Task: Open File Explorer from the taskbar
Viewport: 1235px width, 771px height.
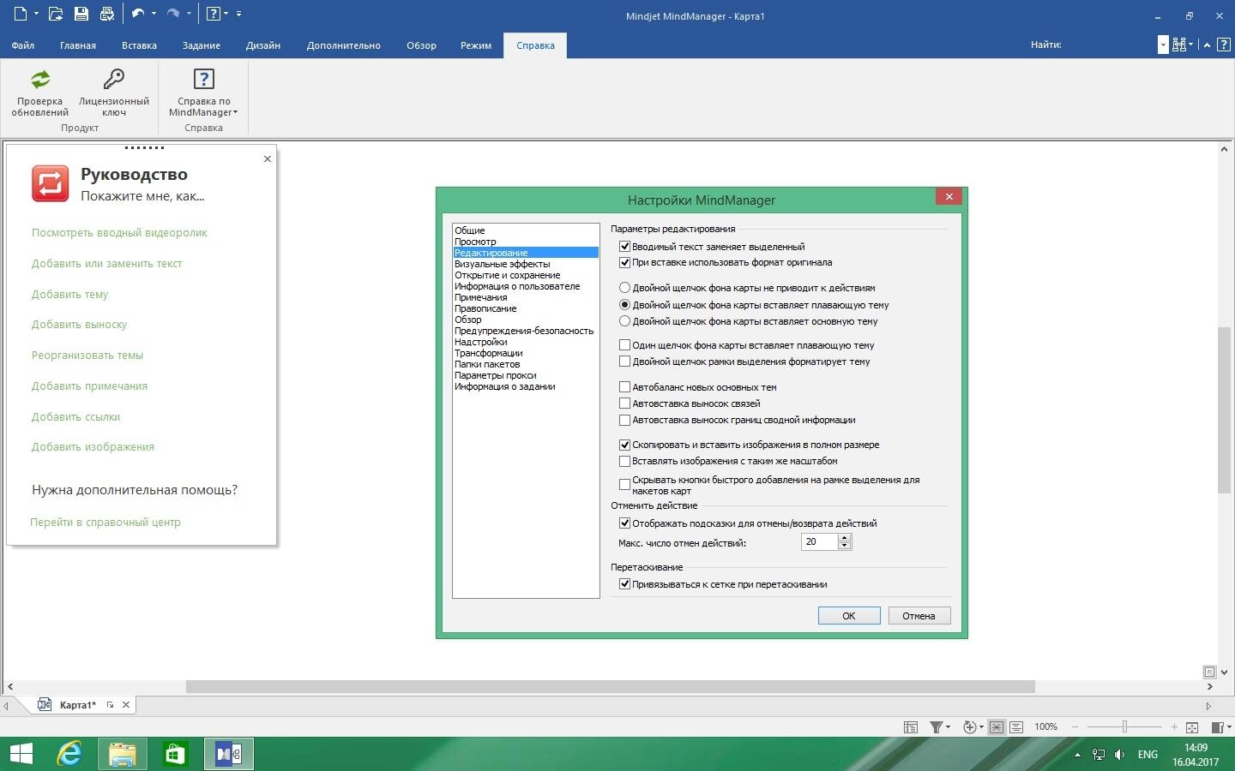Action: [123, 754]
